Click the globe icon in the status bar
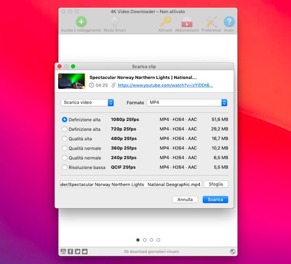The image size is (291, 264). (x=232, y=252)
